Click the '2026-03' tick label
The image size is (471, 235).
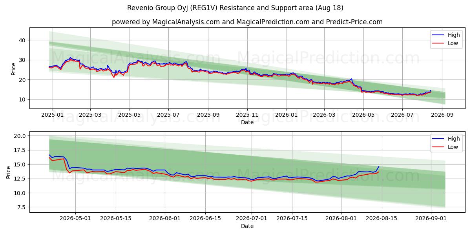(x=324, y=115)
